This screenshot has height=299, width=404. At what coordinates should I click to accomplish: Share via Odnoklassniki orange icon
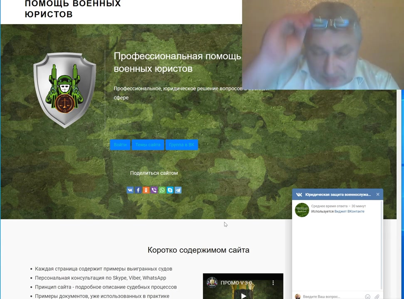(x=146, y=190)
